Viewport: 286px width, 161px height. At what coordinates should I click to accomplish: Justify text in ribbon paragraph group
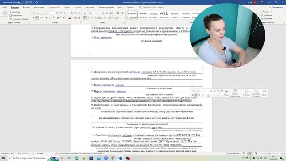point(95,18)
